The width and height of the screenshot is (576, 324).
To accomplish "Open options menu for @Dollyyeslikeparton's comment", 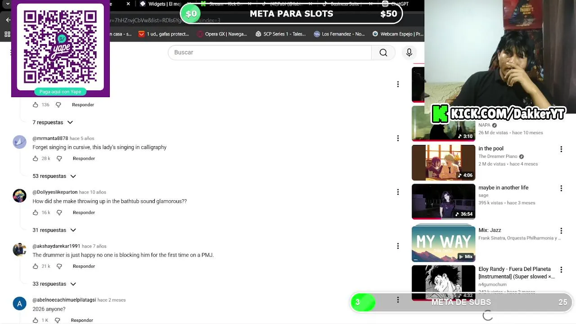I will (398, 192).
